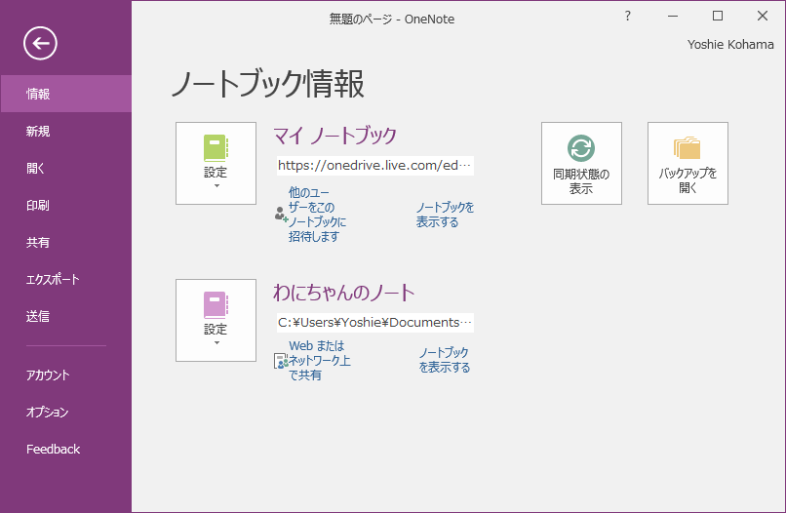Click the マイ ノートブック title
The height and width of the screenshot is (513, 786).
[334, 136]
